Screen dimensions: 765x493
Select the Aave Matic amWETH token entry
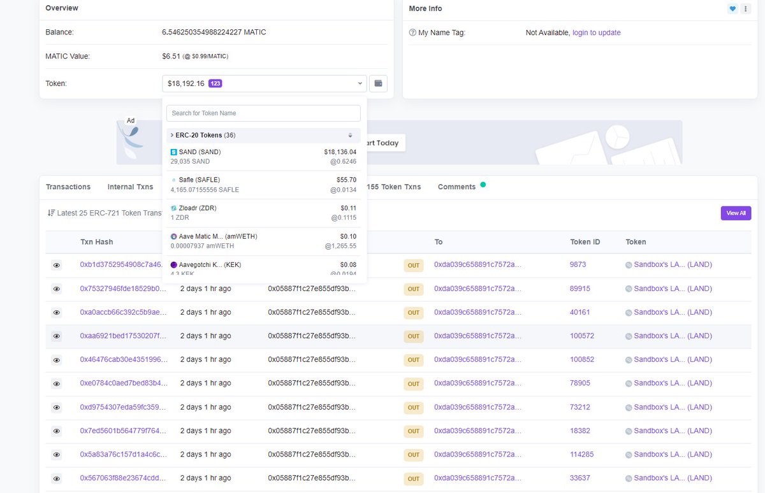(x=263, y=241)
